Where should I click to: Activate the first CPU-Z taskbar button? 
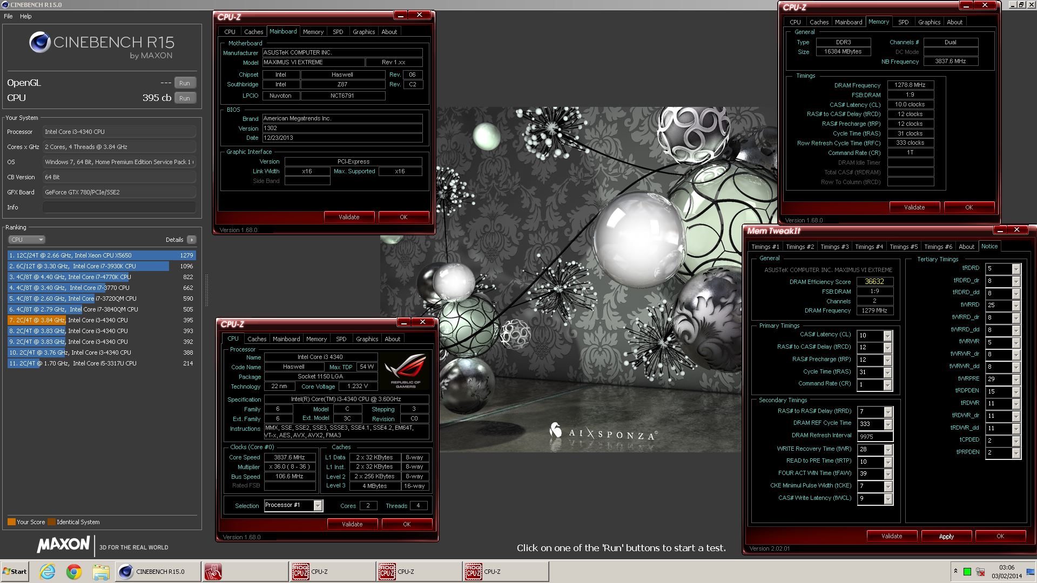pyautogui.click(x=332, y=572)
